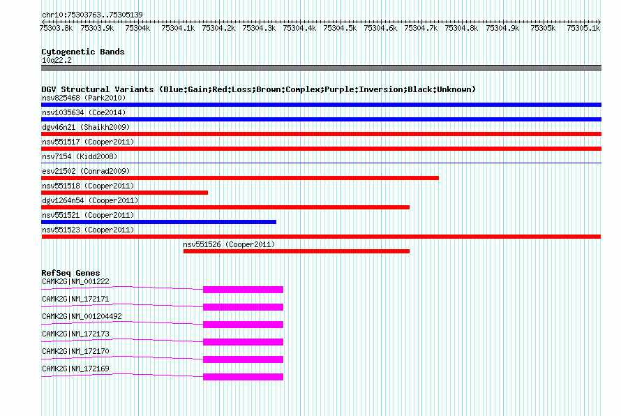This screenshot has height=416, width=621.
Task: Select the blue nsv825468 gain bar
Action: point(321,105)
